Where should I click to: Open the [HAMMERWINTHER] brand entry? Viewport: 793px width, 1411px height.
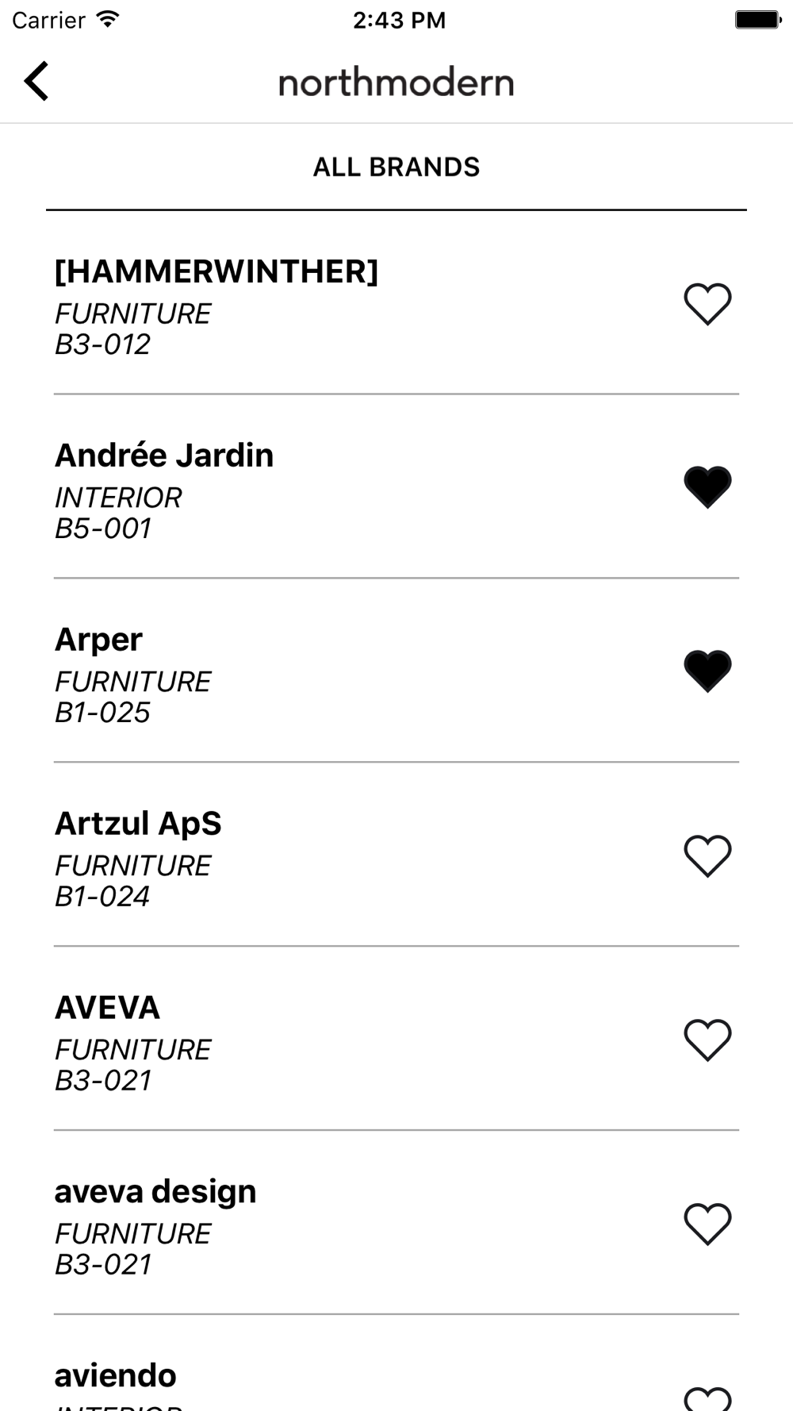point(216,272)
